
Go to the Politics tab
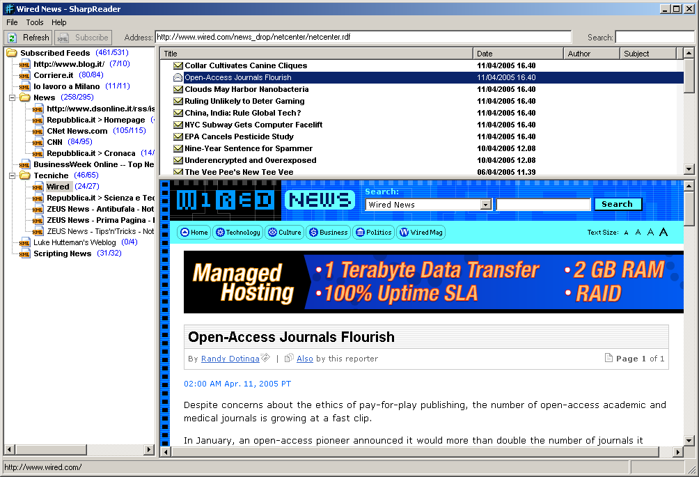coord(374,233)
